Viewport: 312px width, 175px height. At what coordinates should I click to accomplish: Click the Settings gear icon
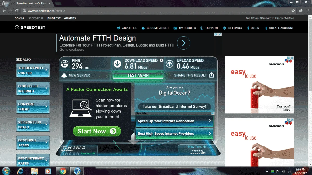224,28
